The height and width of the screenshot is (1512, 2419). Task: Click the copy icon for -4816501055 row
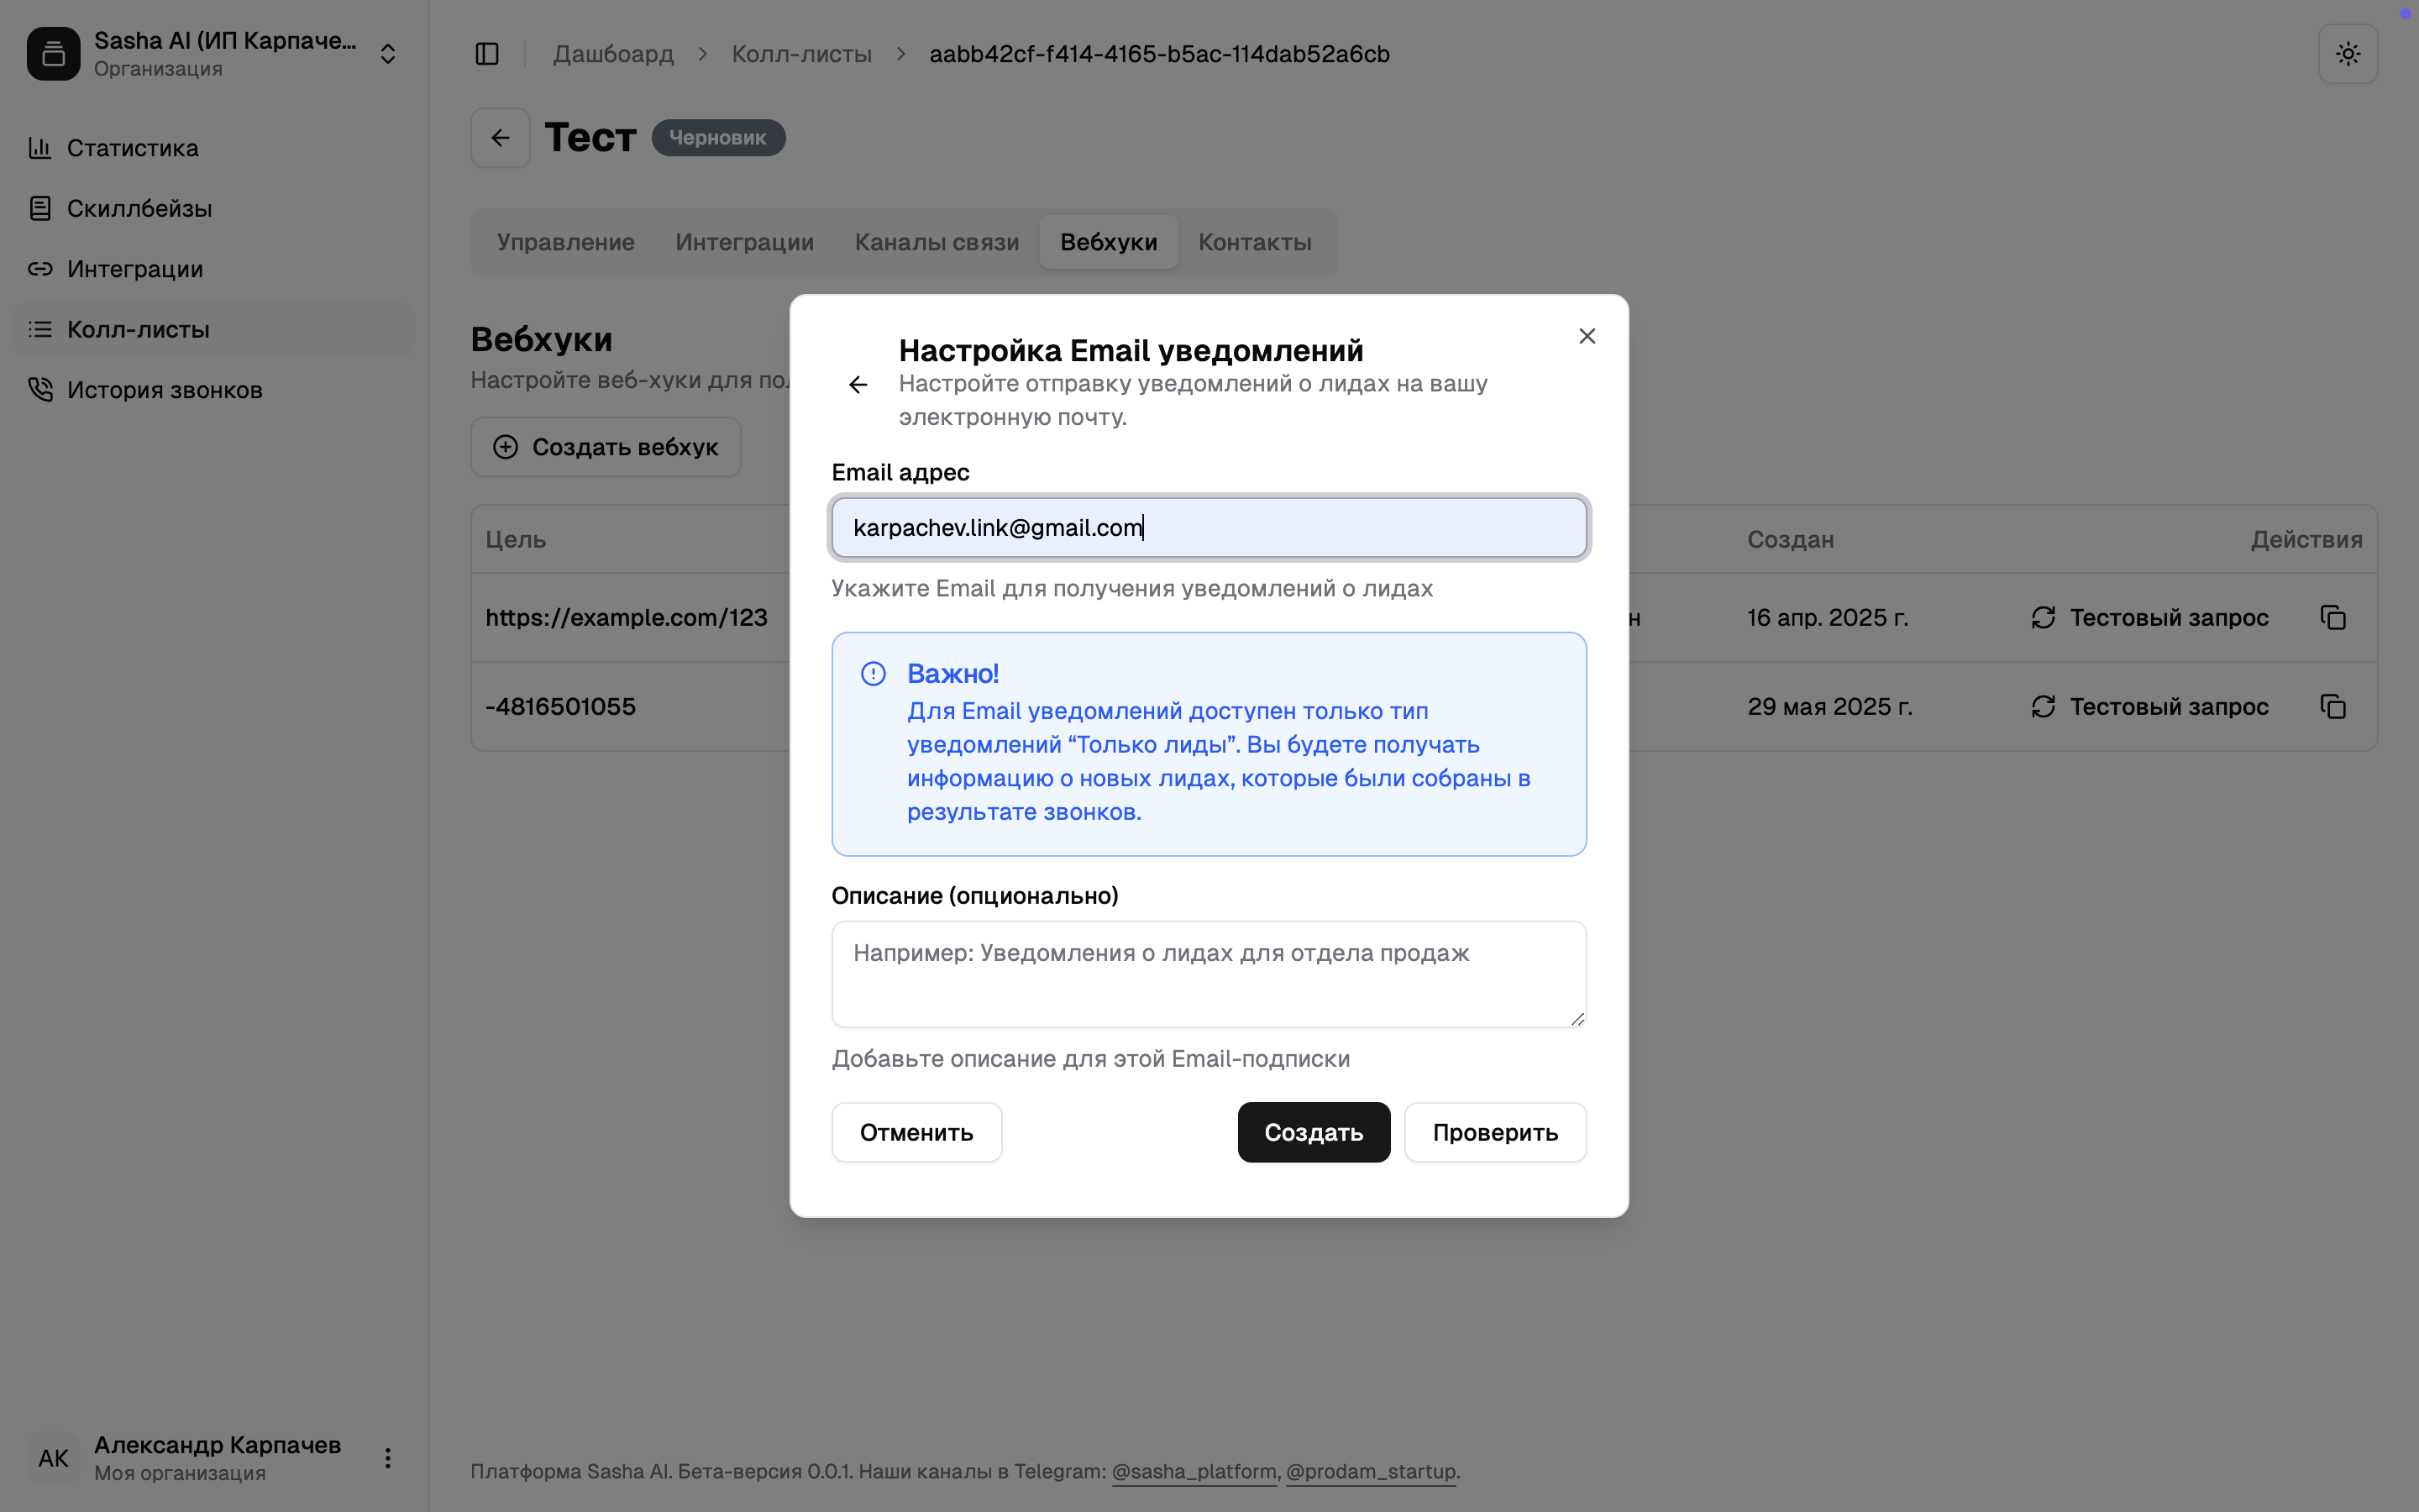[x=2332, y=707]
